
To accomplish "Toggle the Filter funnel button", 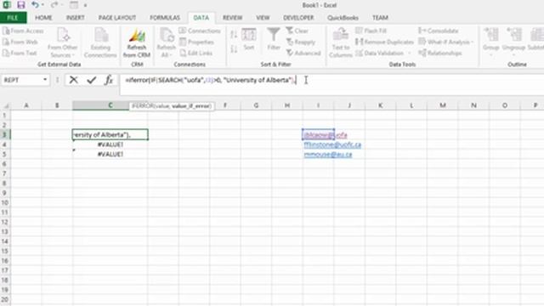I will (x=274, y=40).
